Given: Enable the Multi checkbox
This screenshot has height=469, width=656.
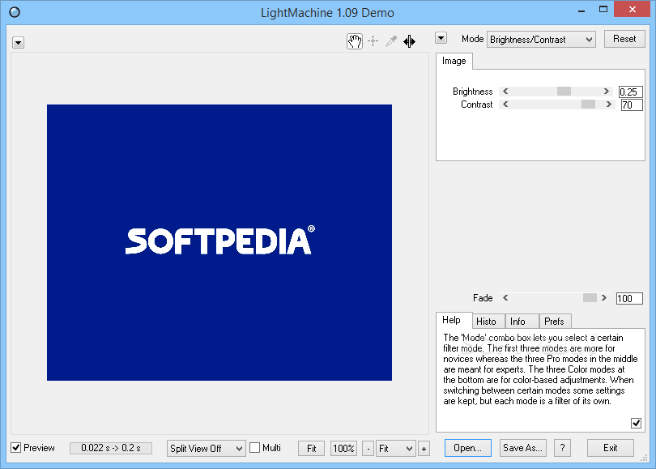Looking at the screenshot, I should (x=254, y=448).
